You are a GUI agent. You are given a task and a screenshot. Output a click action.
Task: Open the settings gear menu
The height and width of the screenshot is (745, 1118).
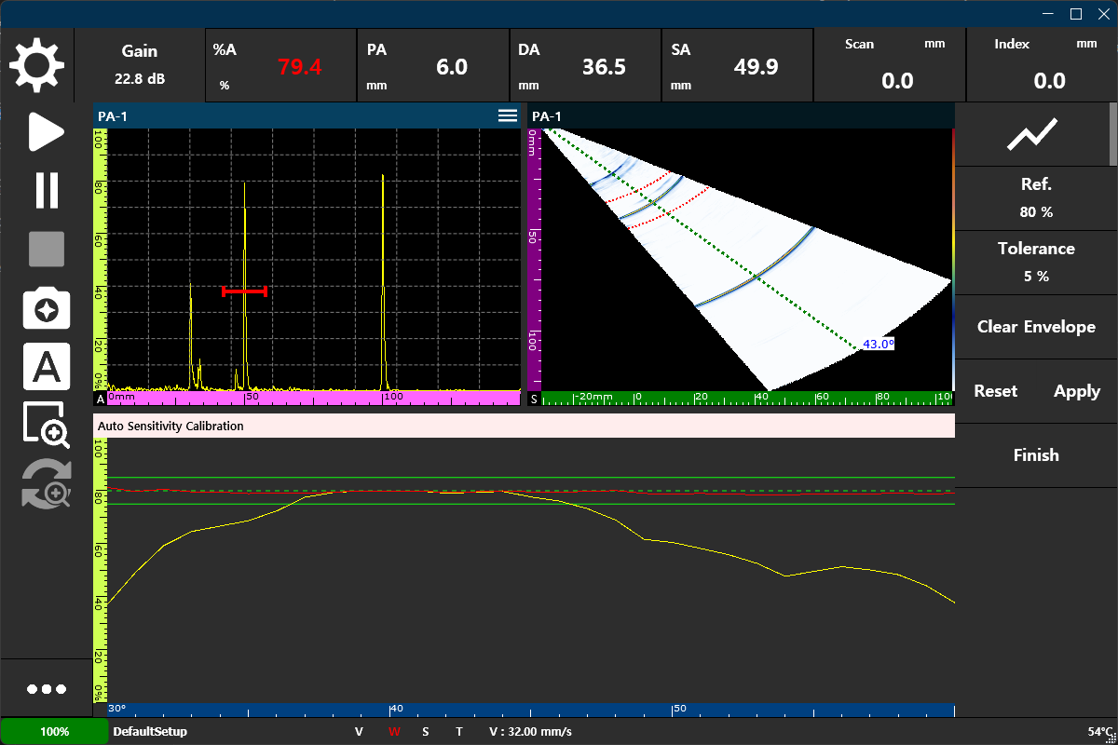pos(37,65)
